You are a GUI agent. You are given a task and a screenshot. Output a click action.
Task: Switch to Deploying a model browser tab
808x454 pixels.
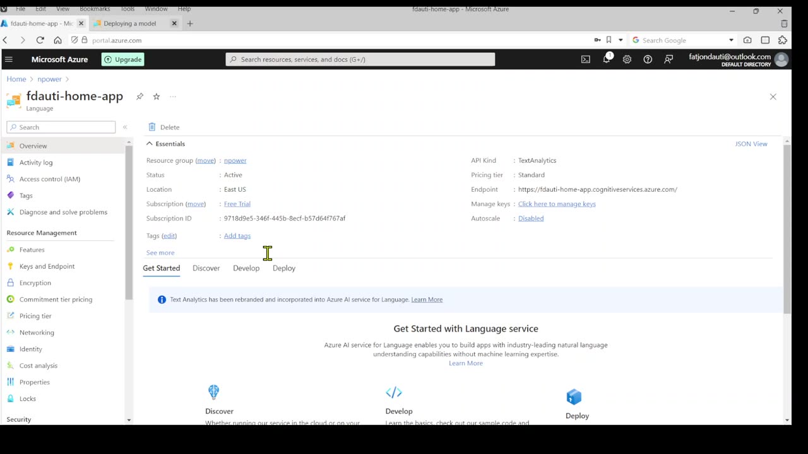click(130, 23)
